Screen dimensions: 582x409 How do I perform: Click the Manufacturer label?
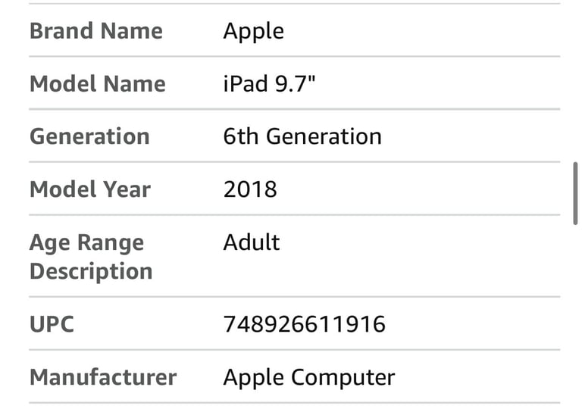(x=103, y=377)
